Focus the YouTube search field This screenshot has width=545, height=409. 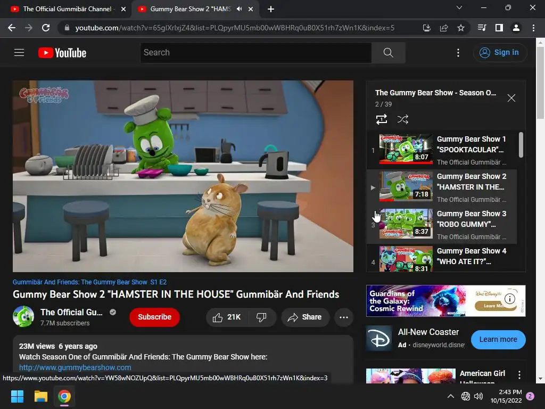tap(256, 53)
